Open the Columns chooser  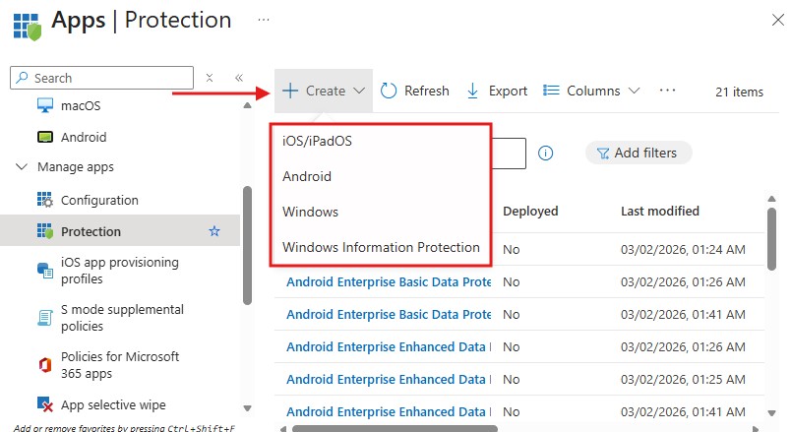tap(591, 91)
